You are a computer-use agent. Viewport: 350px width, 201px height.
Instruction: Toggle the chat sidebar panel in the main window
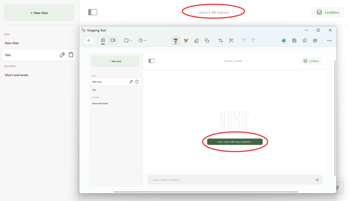click(x=93, y=12)
